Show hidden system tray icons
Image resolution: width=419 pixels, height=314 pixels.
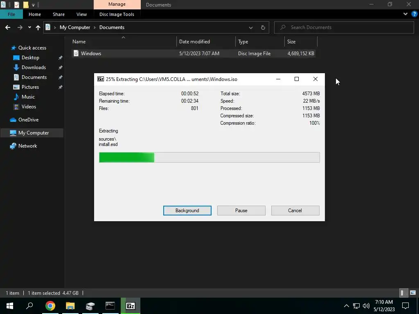click(x=346, y=306)
